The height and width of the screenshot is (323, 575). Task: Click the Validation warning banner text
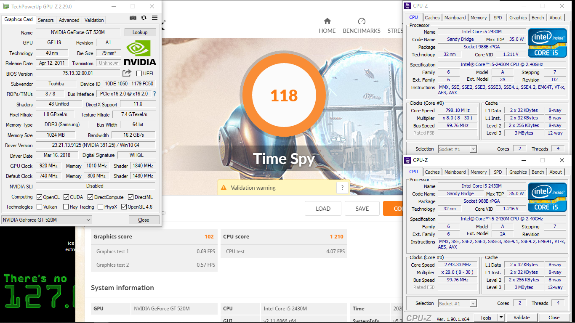tap(253, 188)
